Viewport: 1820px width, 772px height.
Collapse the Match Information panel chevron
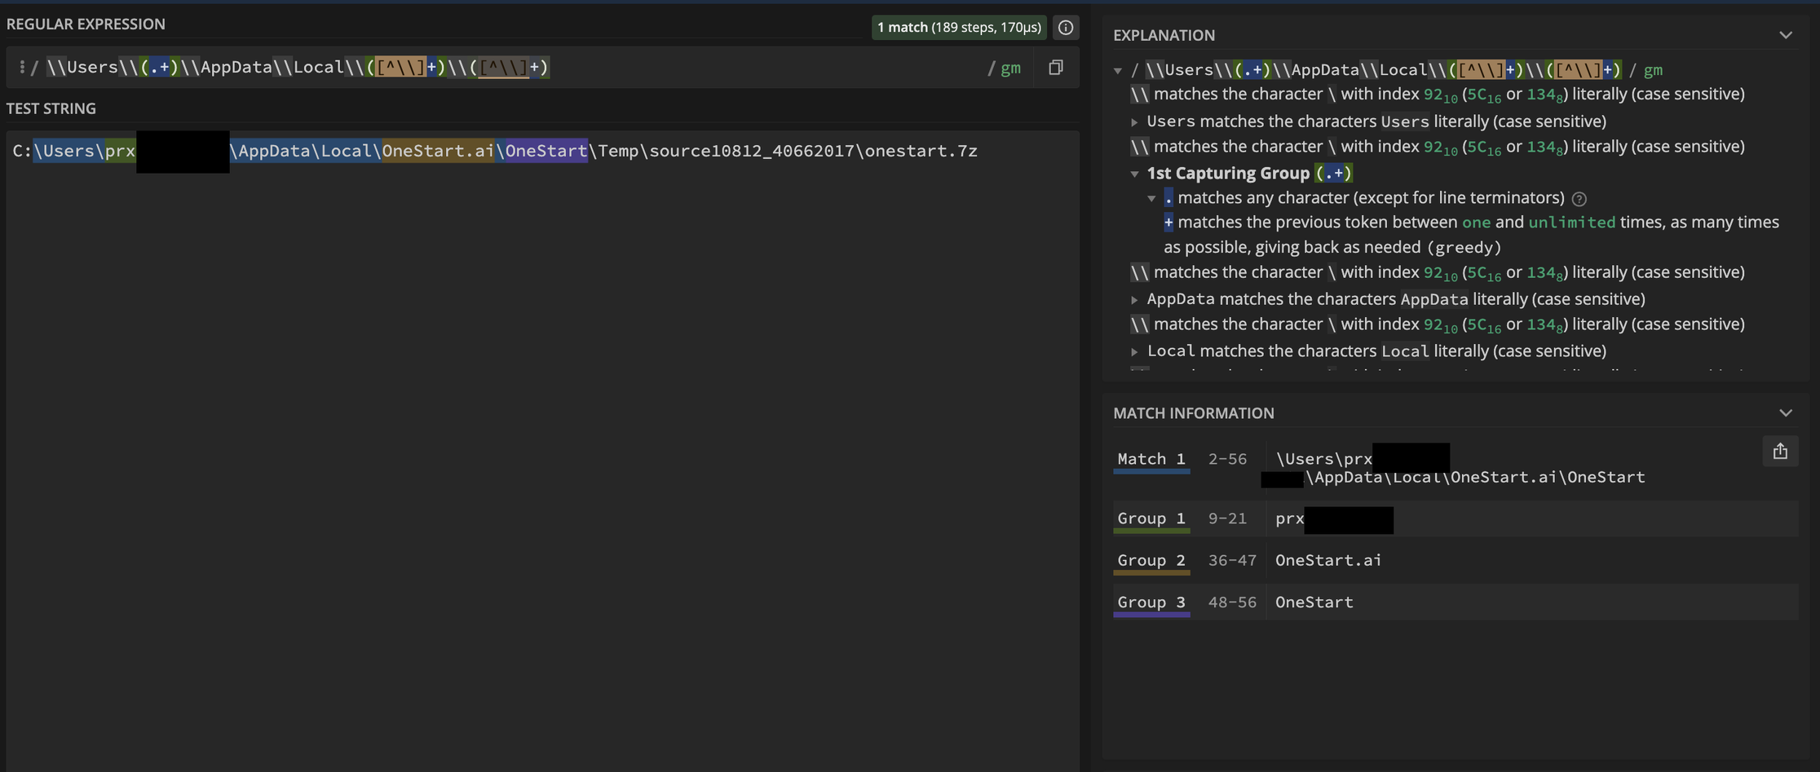[1786, 413]
